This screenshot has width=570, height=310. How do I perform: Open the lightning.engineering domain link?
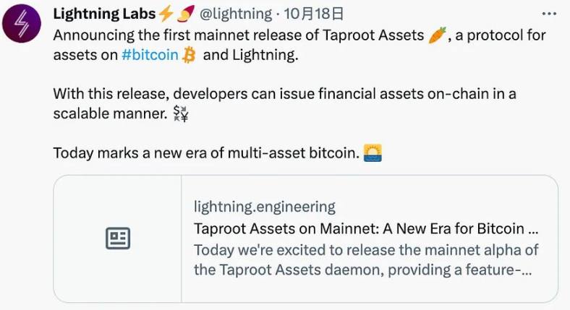[264, 207]
